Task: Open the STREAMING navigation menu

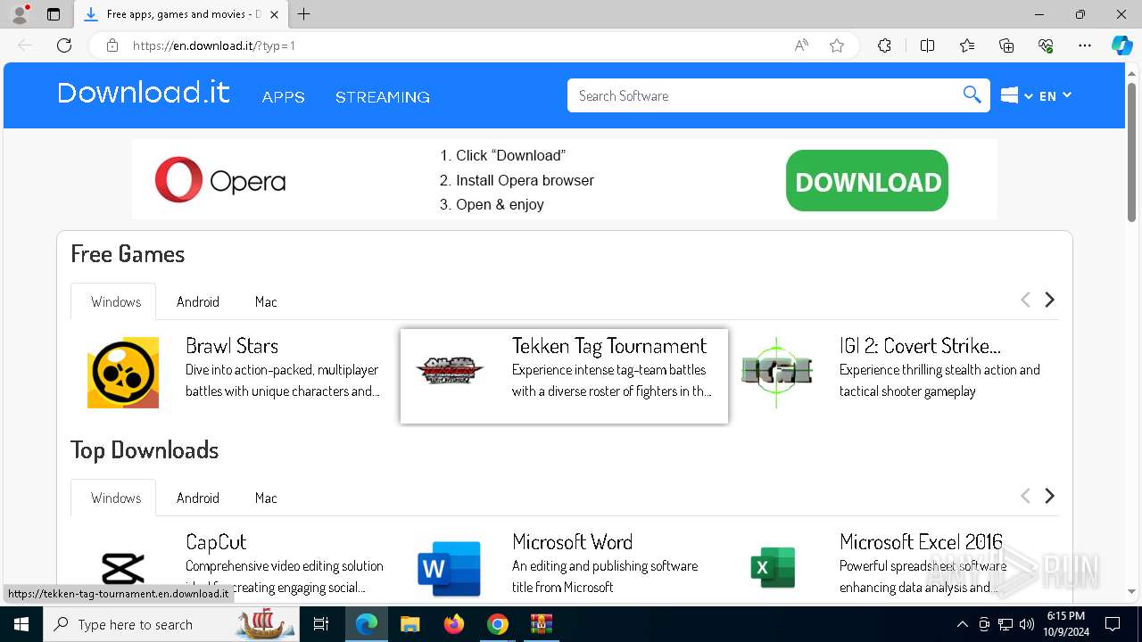Action: coord(383,97)
